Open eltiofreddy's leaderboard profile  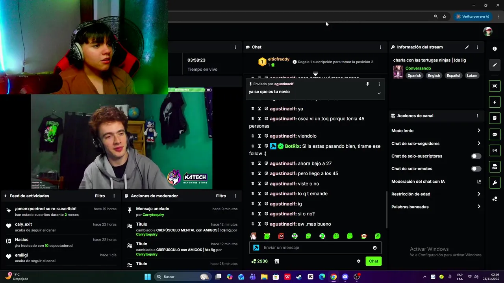point(278,59)
